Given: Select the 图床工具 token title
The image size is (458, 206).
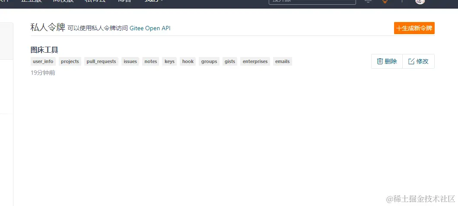Looking at the screenshot, I should pos(45,50).
